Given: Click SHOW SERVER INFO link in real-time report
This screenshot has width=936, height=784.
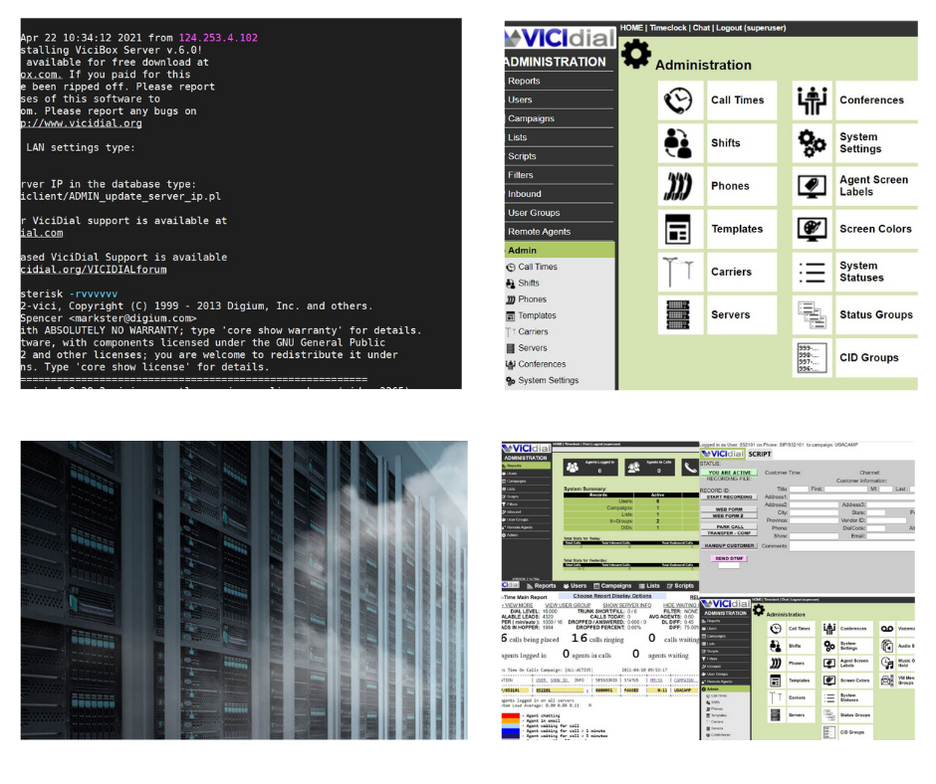Looking at the screenshot, I should pos(626,606).
